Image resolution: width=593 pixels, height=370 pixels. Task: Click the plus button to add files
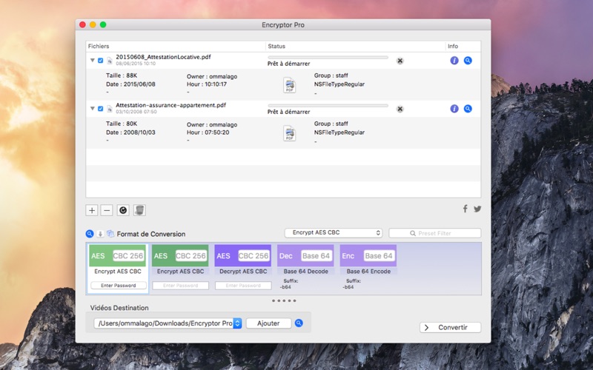coord(92,210)
